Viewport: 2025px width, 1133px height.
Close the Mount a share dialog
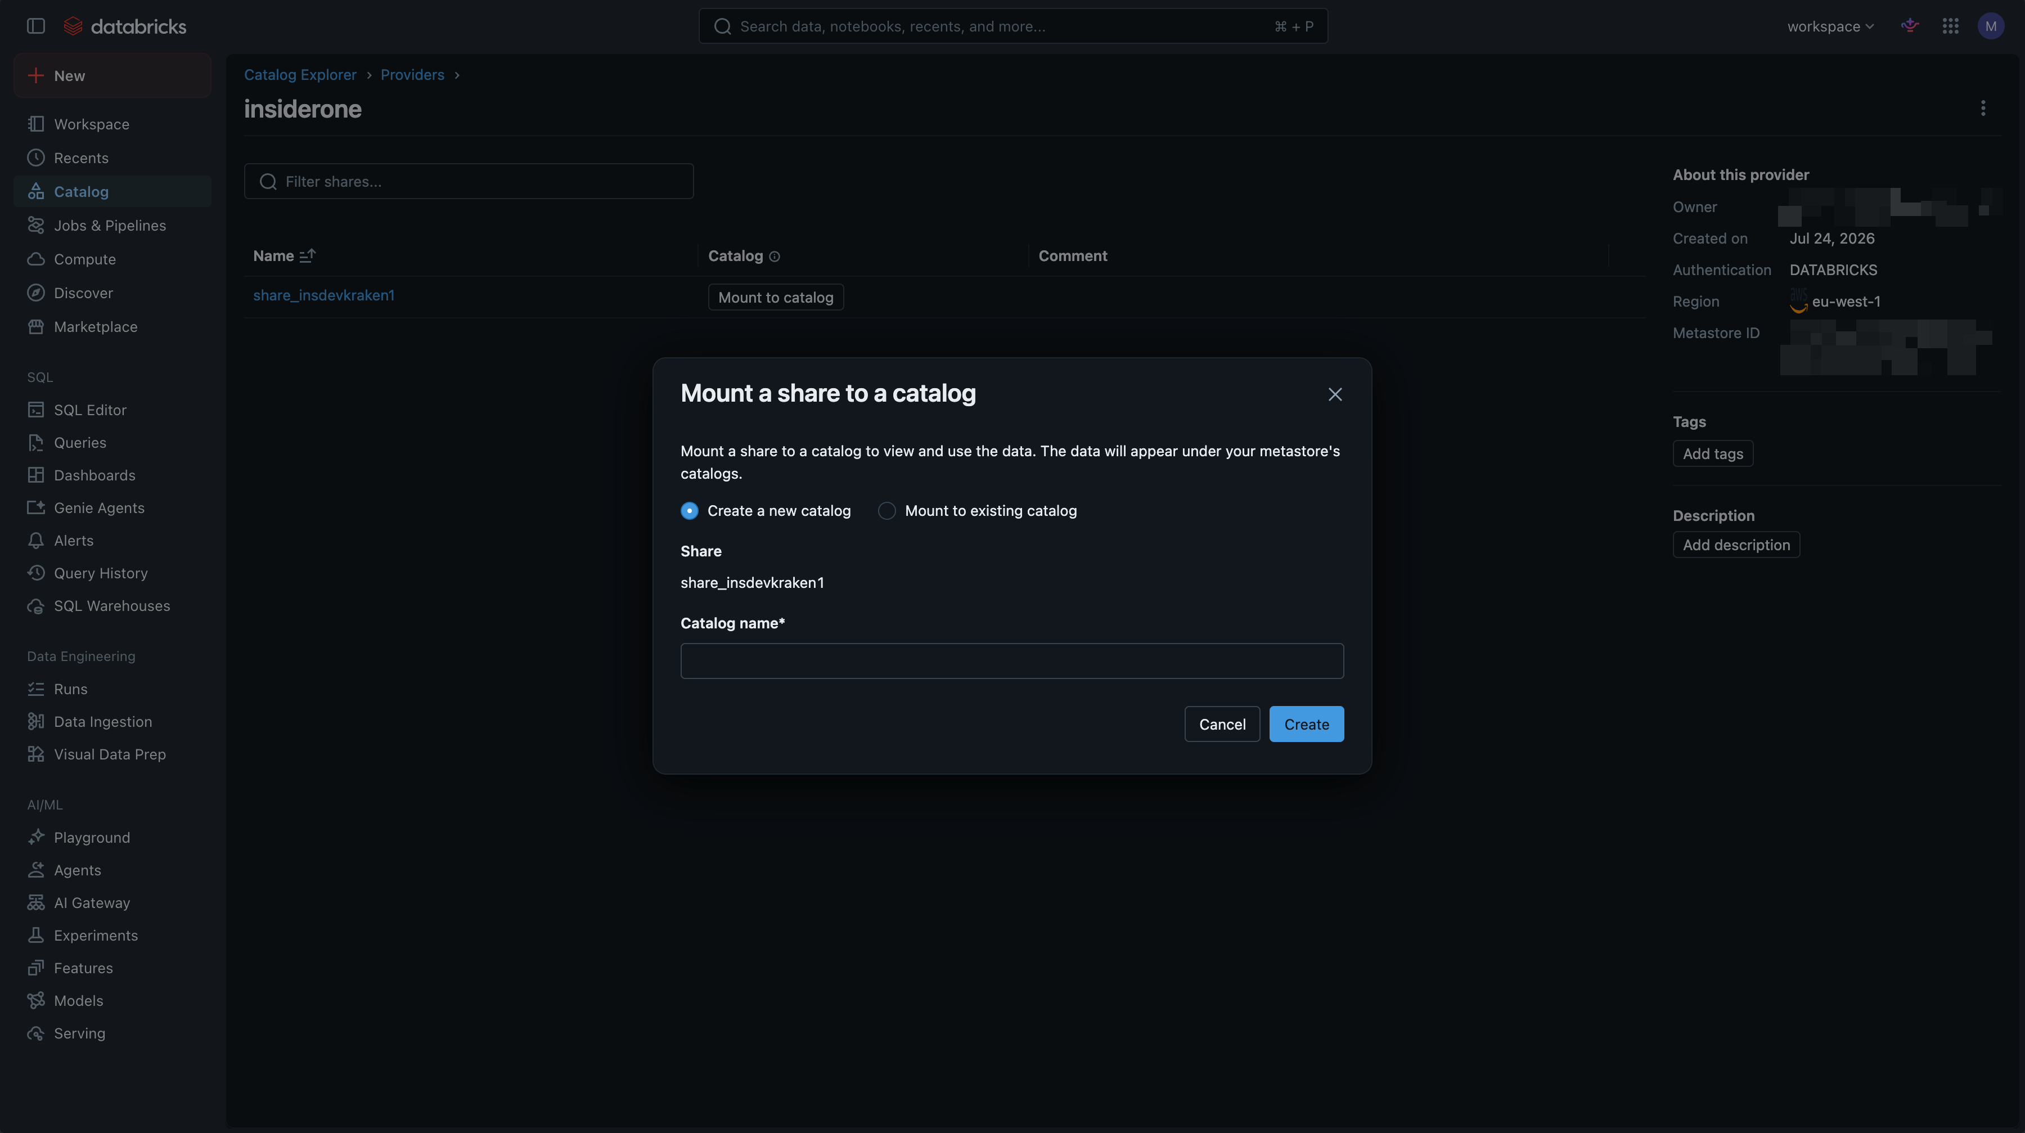click(1335, 394)
